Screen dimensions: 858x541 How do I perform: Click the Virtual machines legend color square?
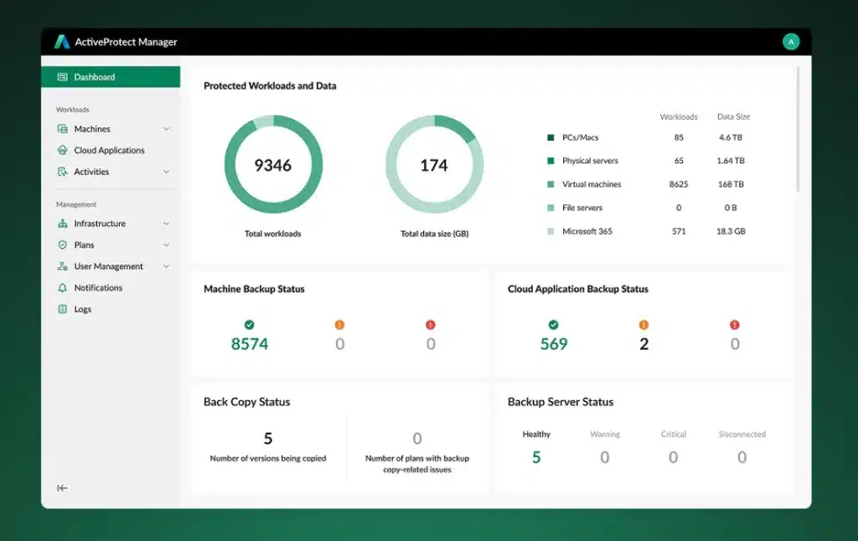tap(551, 184)
